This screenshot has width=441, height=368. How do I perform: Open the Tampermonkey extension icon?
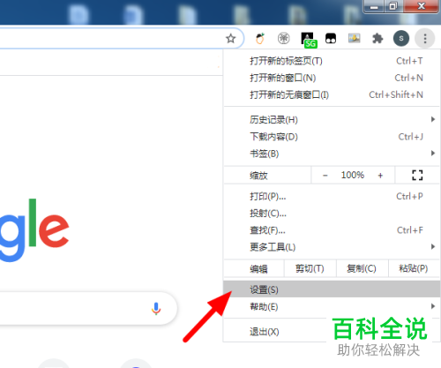click(331, 39)
